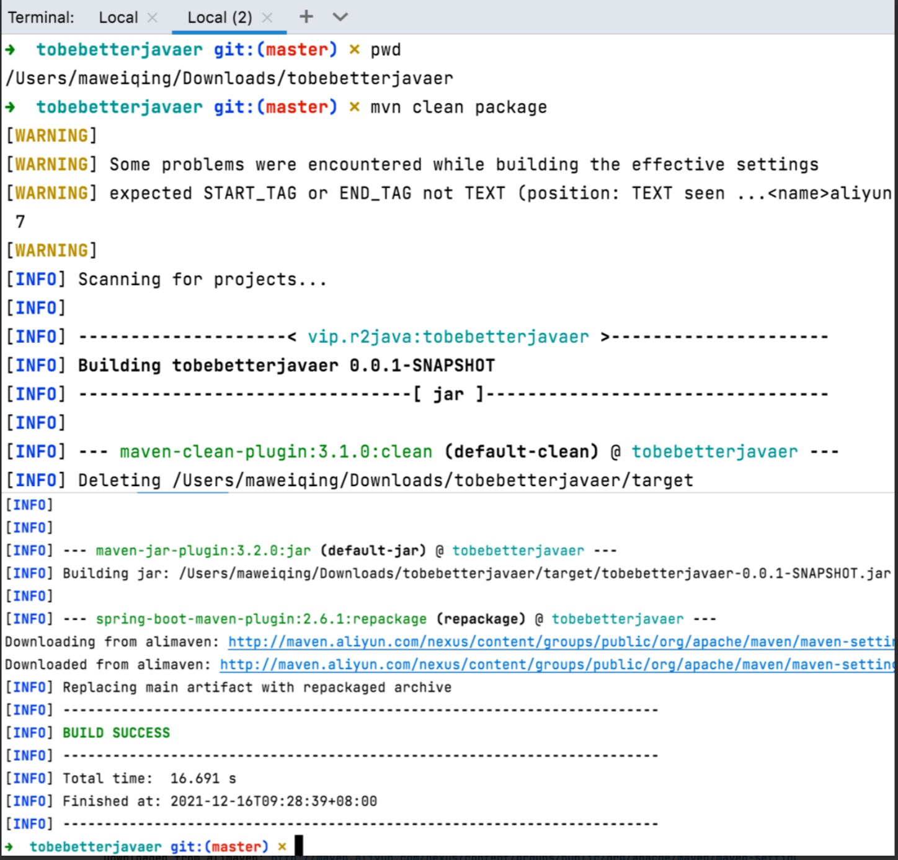898x860 pixels.
Task: Open the Downloading from alimaven URL
Action: [558, 642]
